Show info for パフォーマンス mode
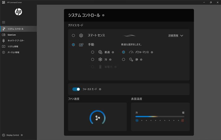The image size is (221, 140). 152,52
